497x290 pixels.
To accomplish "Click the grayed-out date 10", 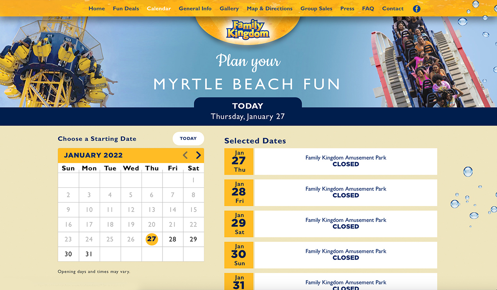I will click(89, 210).
